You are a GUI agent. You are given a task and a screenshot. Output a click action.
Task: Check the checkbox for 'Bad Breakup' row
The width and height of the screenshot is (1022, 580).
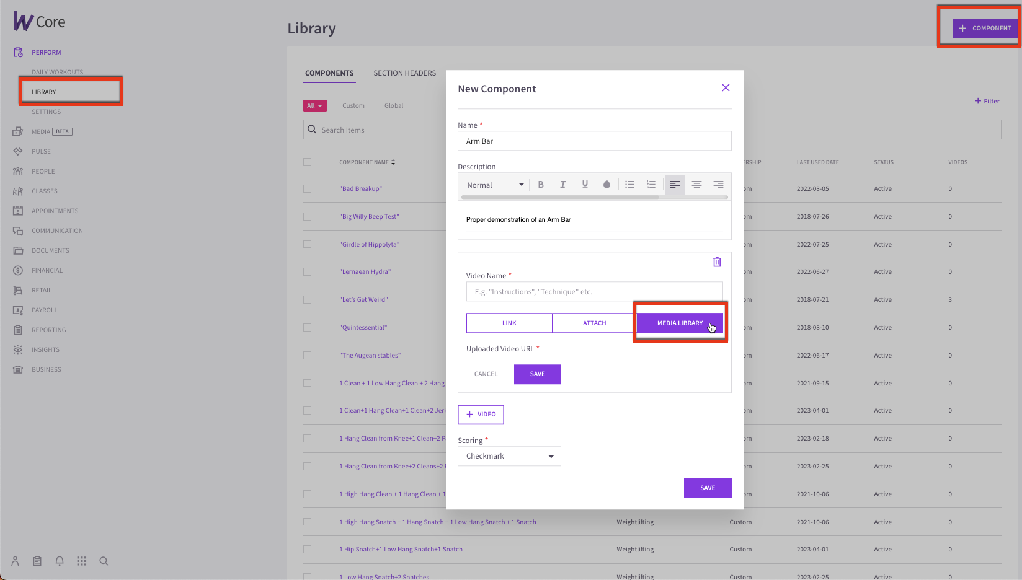(307, 188)
